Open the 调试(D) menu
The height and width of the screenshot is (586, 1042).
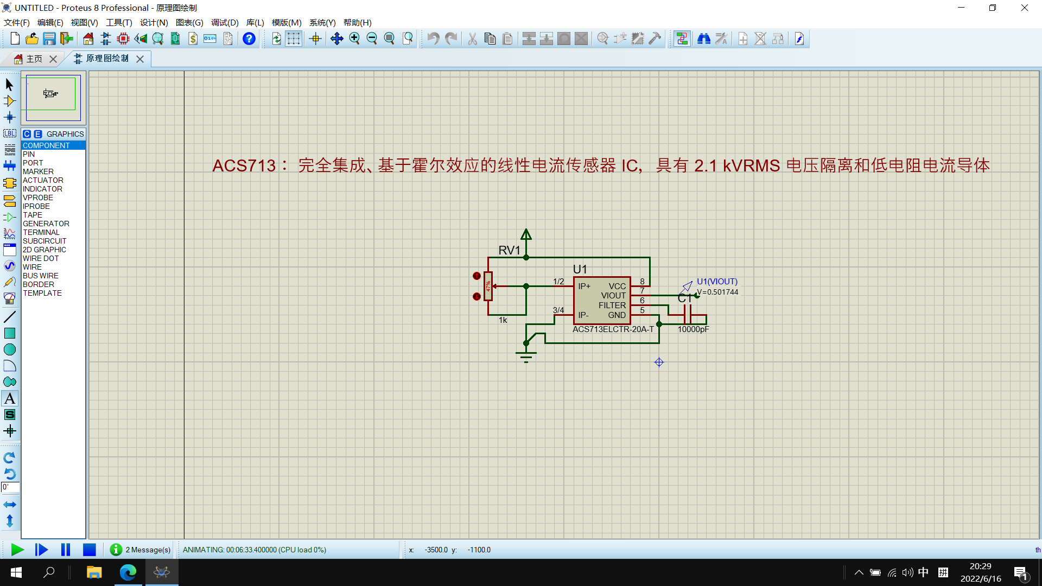[x=225, y=22]
